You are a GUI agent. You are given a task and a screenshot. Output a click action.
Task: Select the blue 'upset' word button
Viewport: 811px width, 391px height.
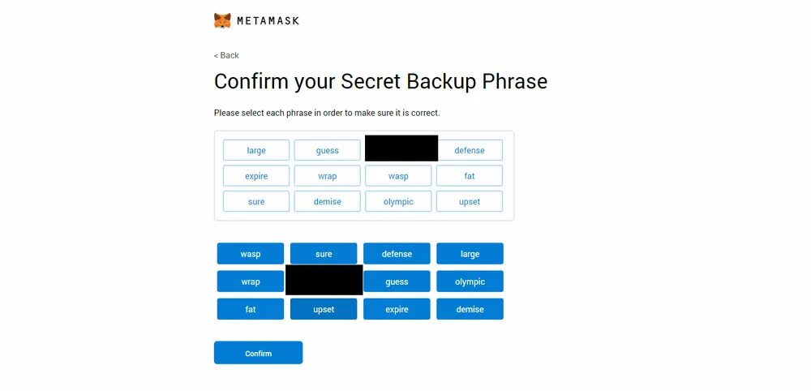pyautogui.click(x=324, y=309)
